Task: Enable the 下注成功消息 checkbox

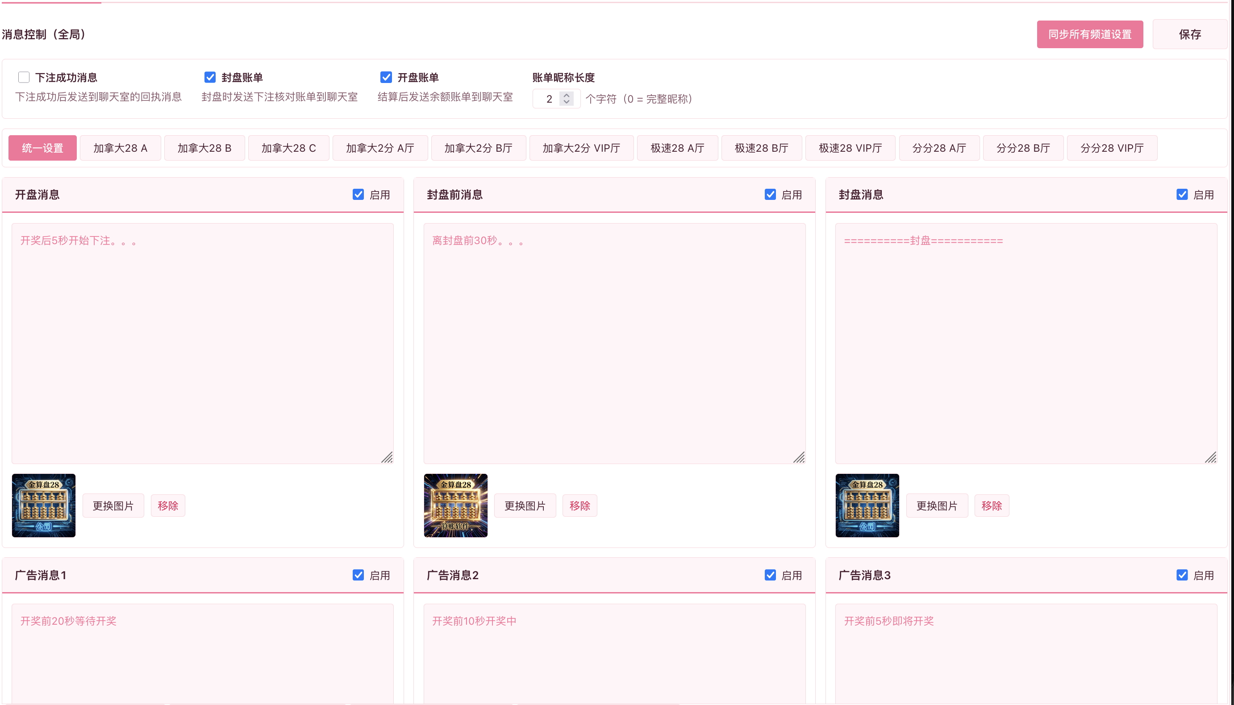Action: [24, 78]
